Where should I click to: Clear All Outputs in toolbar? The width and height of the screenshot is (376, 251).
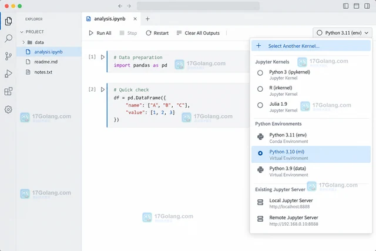(x=198, y=33)
